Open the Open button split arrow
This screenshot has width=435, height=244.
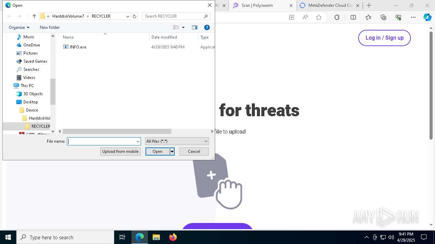pos(172,151)
